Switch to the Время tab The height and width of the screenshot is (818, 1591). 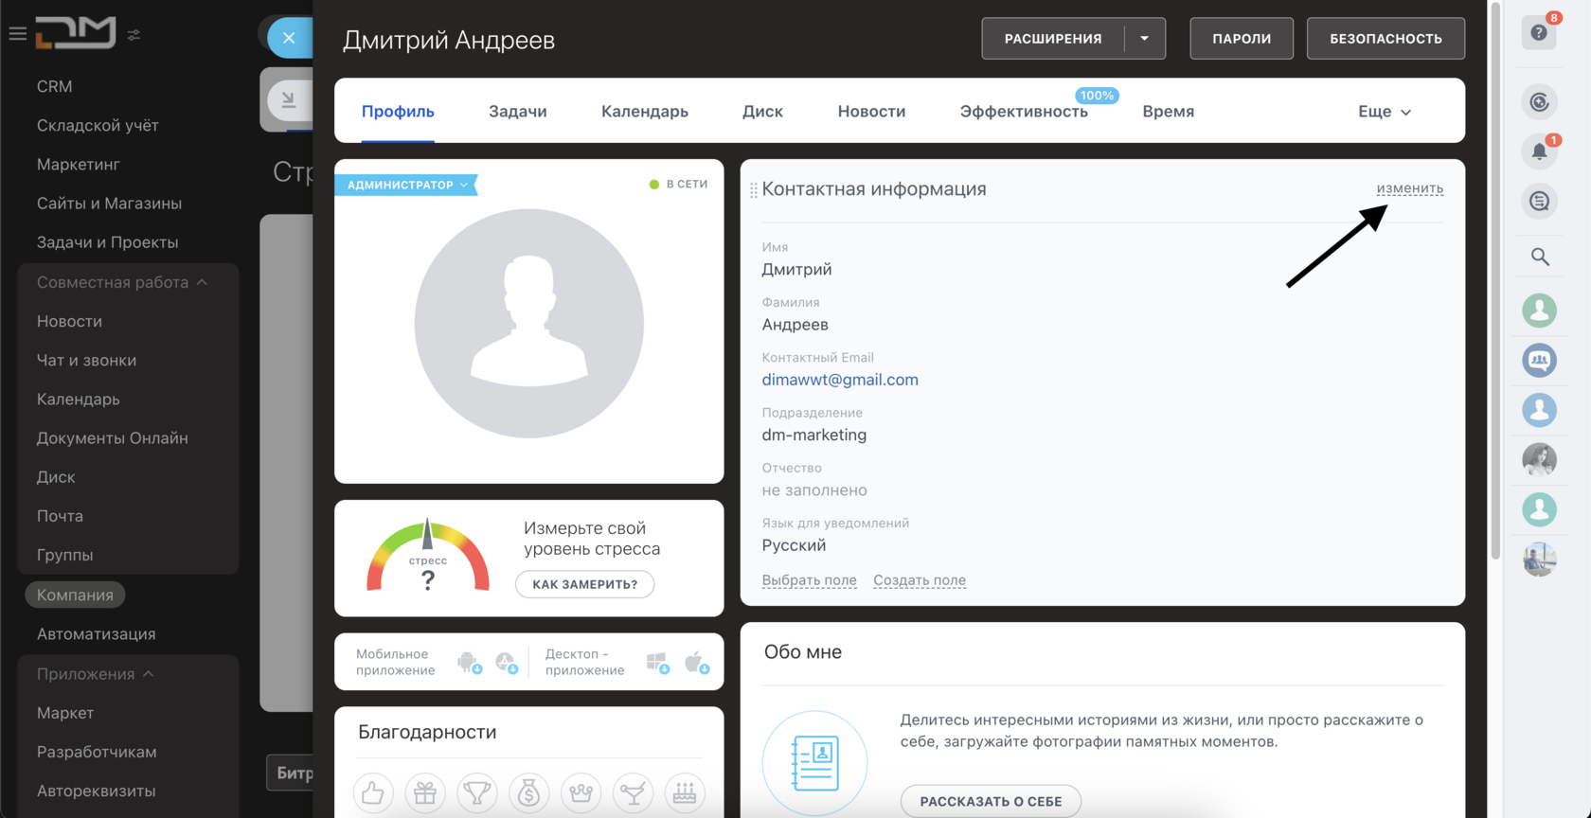[1168, 112]
